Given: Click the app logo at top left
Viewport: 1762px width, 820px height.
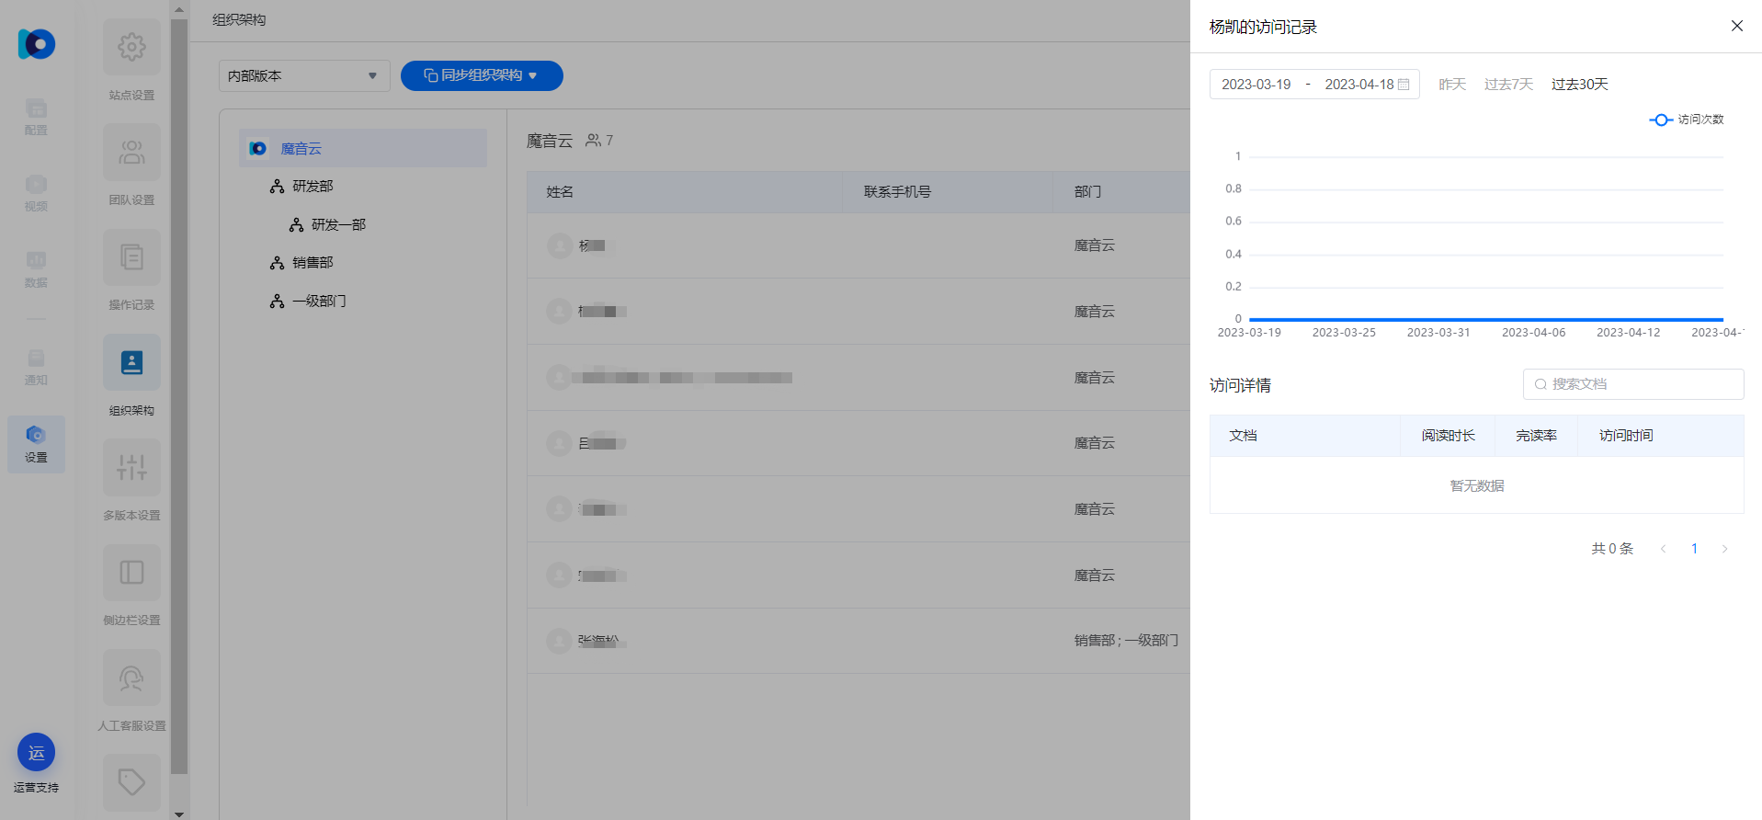Looking at the screenshot, I should [37, 43].
